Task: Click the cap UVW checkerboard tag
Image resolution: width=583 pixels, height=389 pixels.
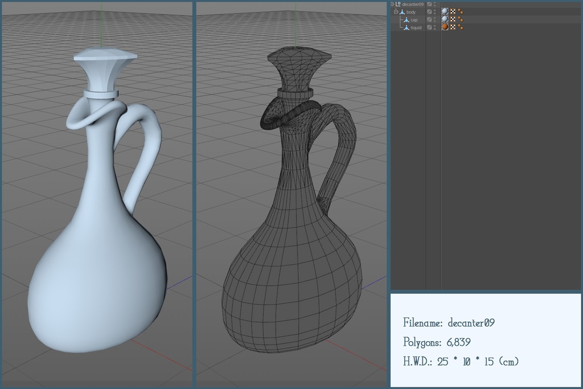Action: click(453, 19)
